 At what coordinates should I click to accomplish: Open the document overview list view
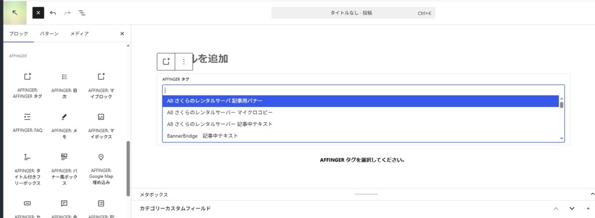[81, 13]
